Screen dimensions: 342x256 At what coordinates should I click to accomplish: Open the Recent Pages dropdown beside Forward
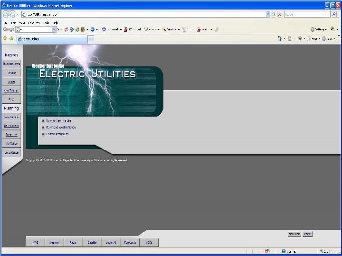pyautogui.click(x=18, y=14)
